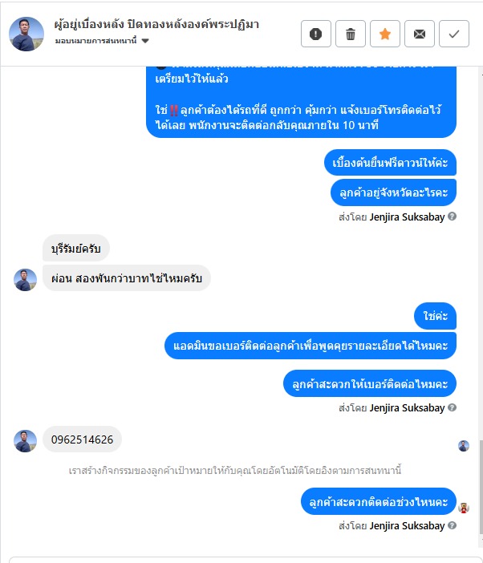483x563 pixels.
Task: Toggle the orange star follow-up flag
Action: [x=384, y=34]
